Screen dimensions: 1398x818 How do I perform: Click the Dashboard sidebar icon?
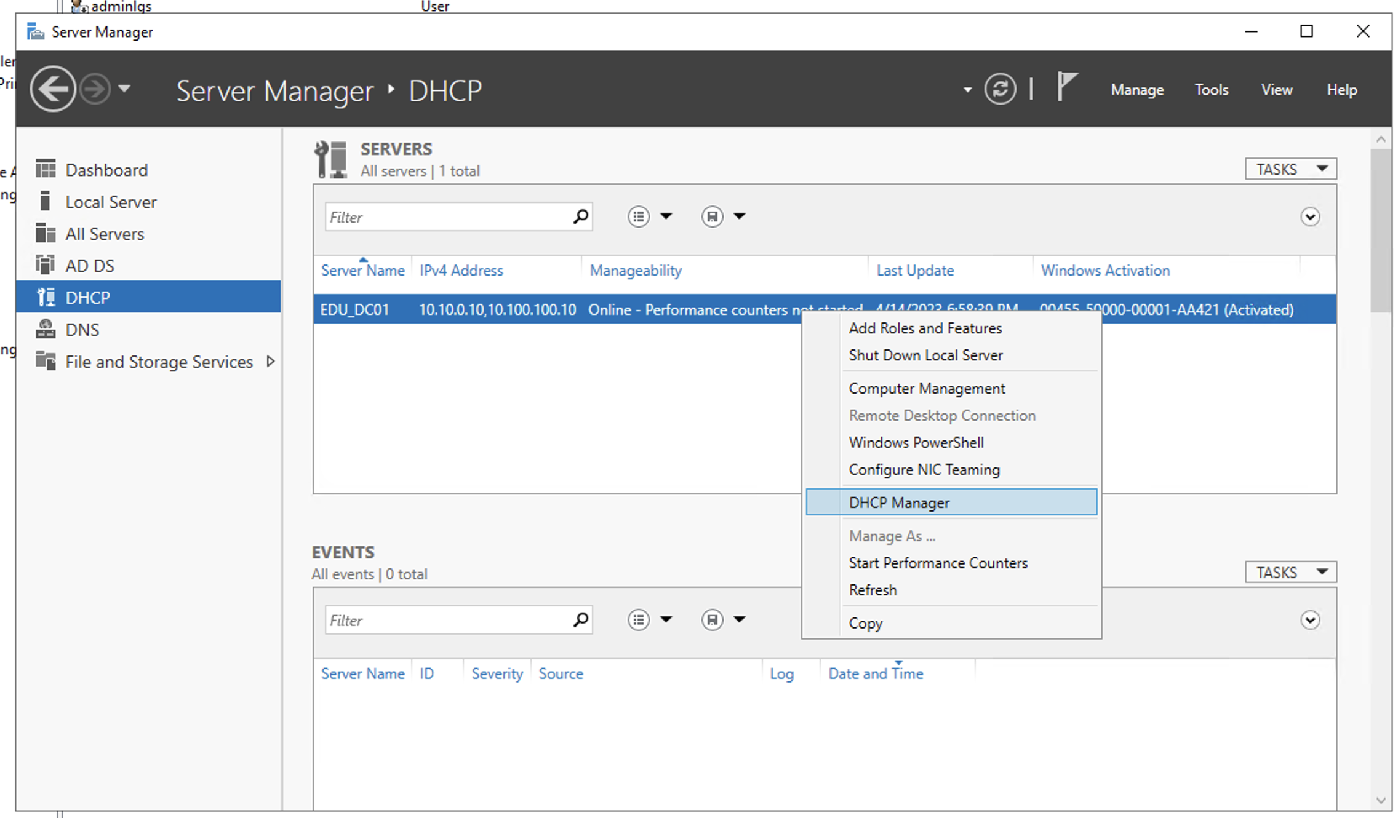(x=46, y=169)
